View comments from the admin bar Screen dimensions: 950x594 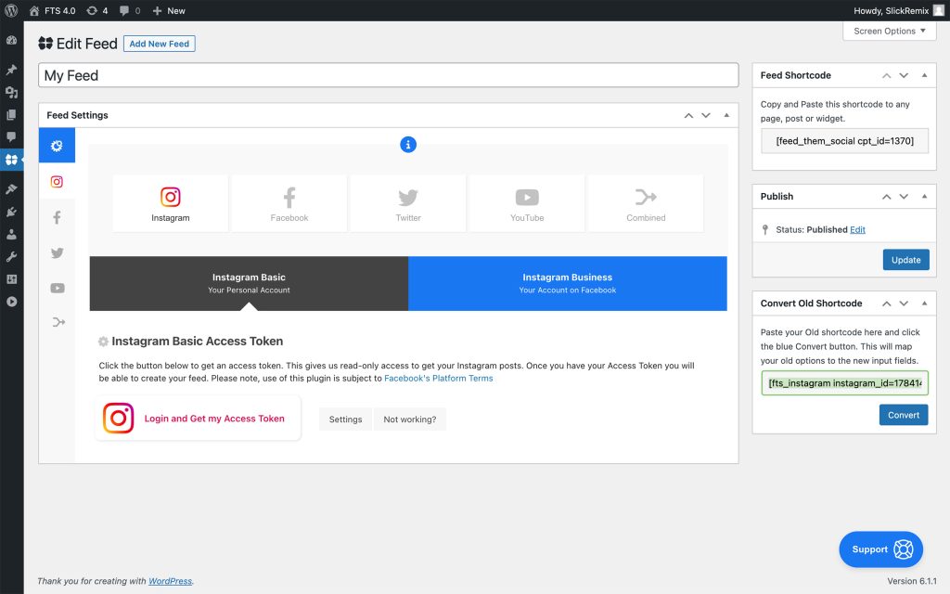click(130, 10)
